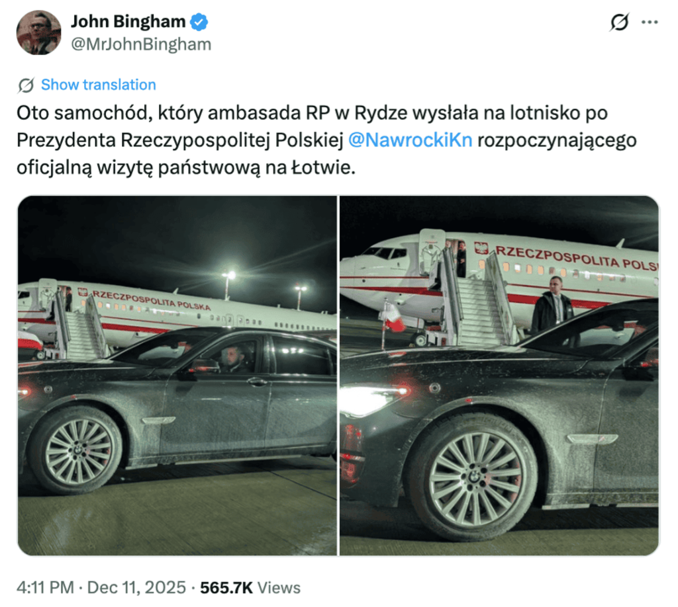Image resolution: width=678 pixels, height=607 pixels.
Task: Click the 4:11 PM timestamp
Action: point(46,588)
